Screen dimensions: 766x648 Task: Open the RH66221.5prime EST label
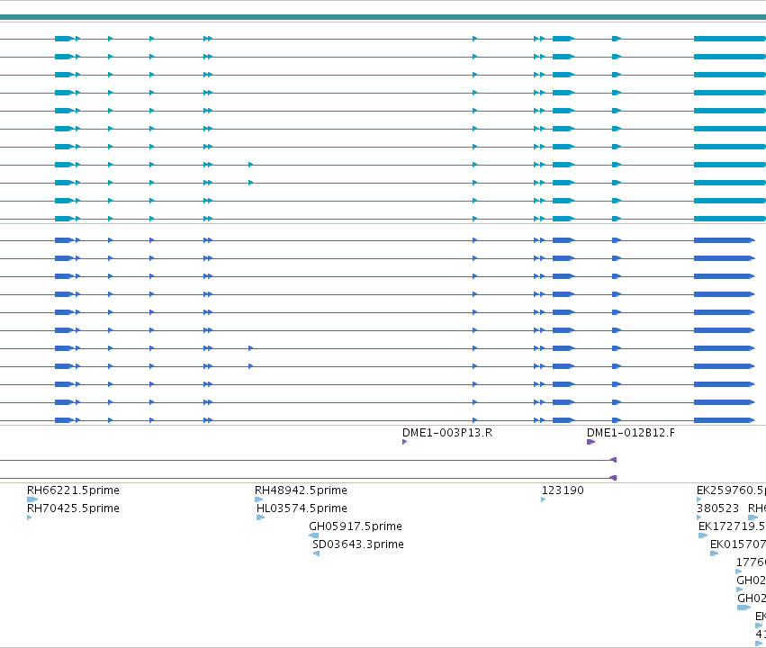(x=73, y=490)
